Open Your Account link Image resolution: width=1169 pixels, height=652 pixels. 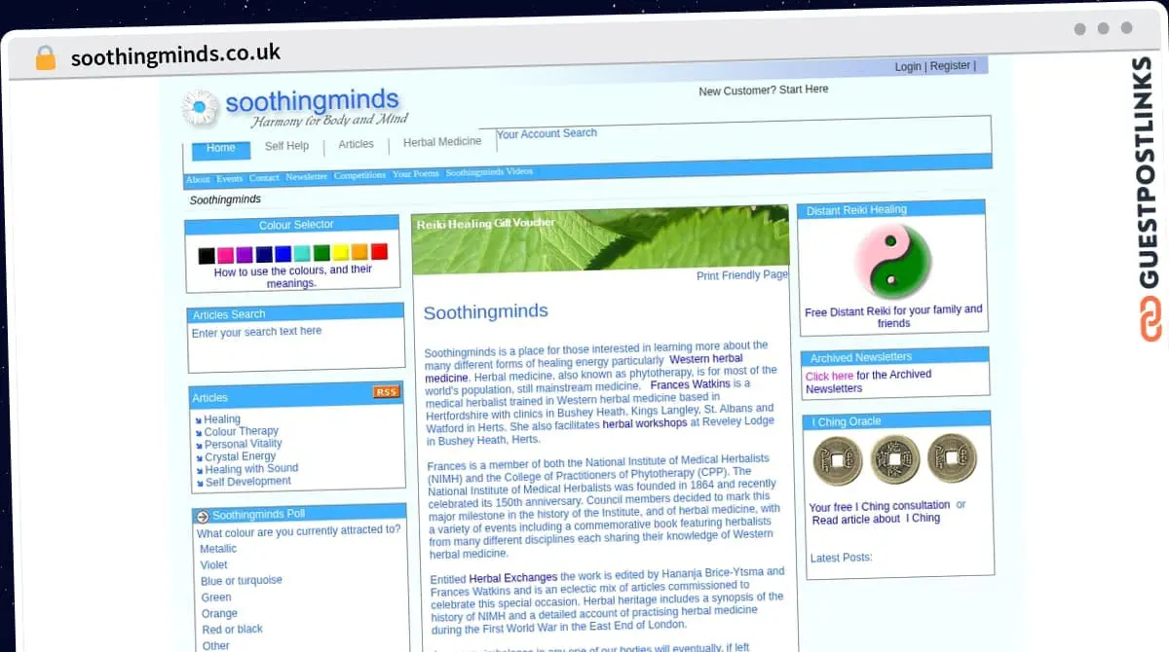tap(528, 134)
